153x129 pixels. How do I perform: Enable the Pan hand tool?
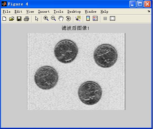61,18
